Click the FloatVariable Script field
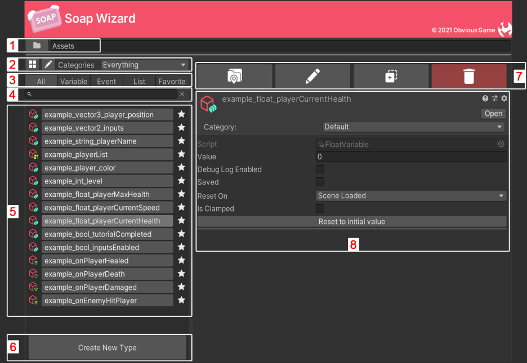The height and width of the screenshot is (363, 527). (x=411, y=144)
